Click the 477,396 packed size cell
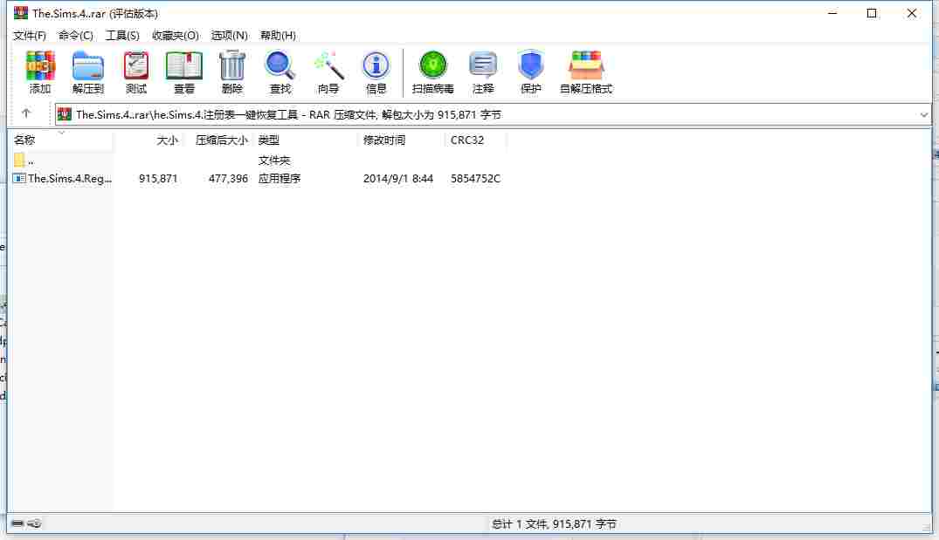This screenshot has width=939, height=540. 228,178
